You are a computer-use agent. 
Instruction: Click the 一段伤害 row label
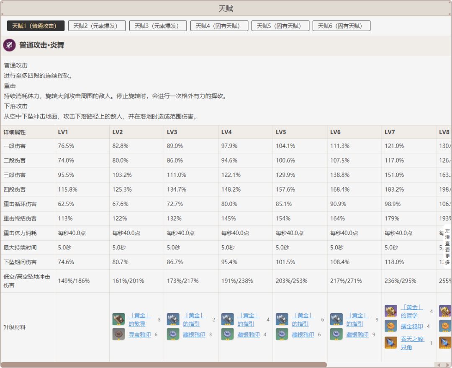(14, 146)
